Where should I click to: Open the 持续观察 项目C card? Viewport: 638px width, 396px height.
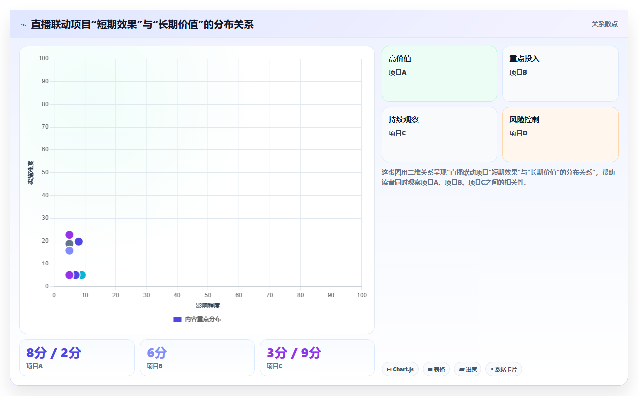(x=440, y=134)
